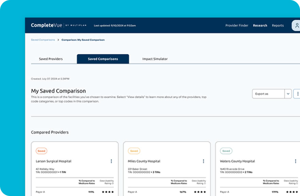Open Larson Surgical Hospital card options menu
The image size is (300, 196).
111,161
